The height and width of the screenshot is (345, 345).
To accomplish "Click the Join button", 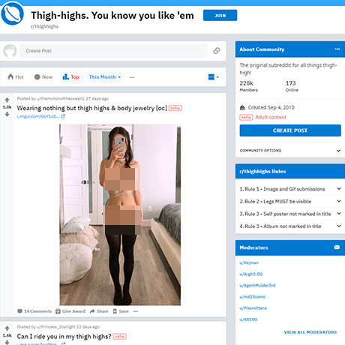I will (x=220, y=16).
